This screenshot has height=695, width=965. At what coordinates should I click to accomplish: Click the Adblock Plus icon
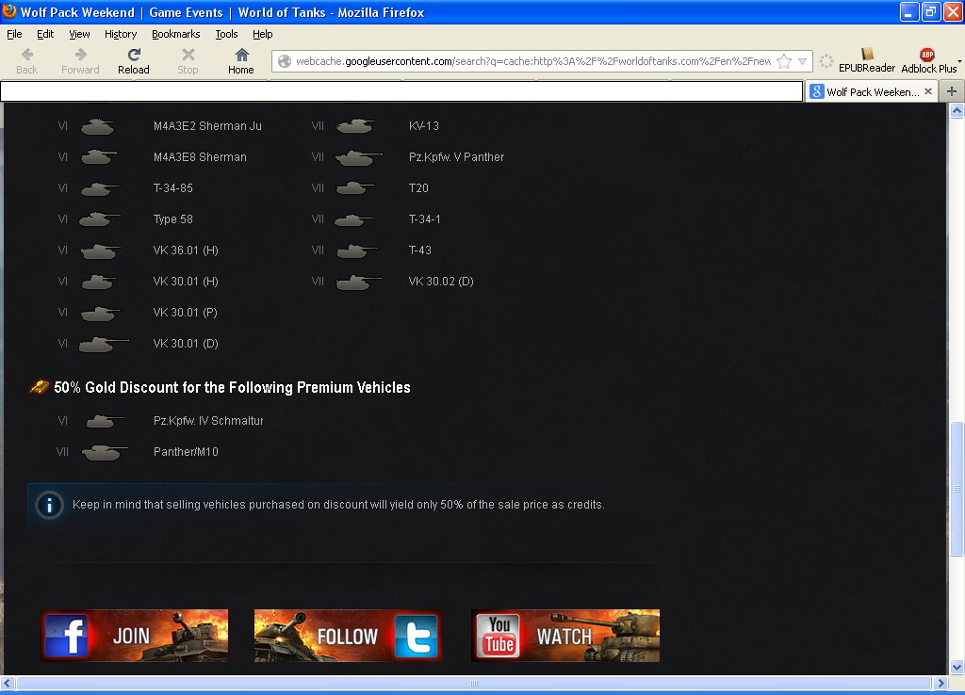click(927, 55)
